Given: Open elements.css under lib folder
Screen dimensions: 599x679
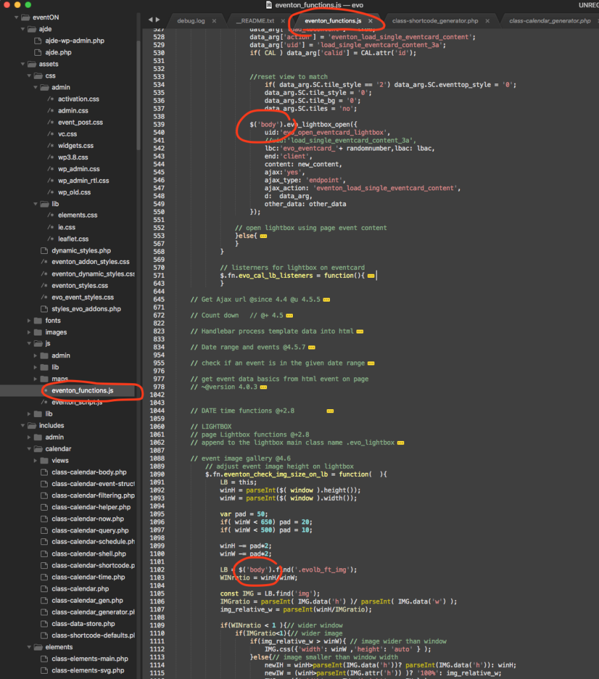Looking at the screenshot, I should [78, 216].
